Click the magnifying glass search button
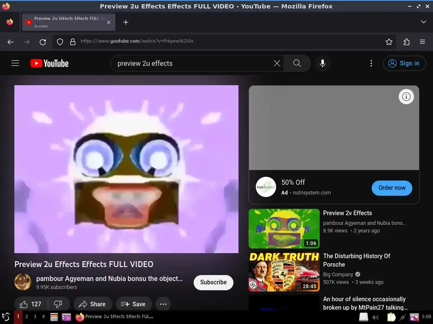433x324 pixels. click(297, 63)
